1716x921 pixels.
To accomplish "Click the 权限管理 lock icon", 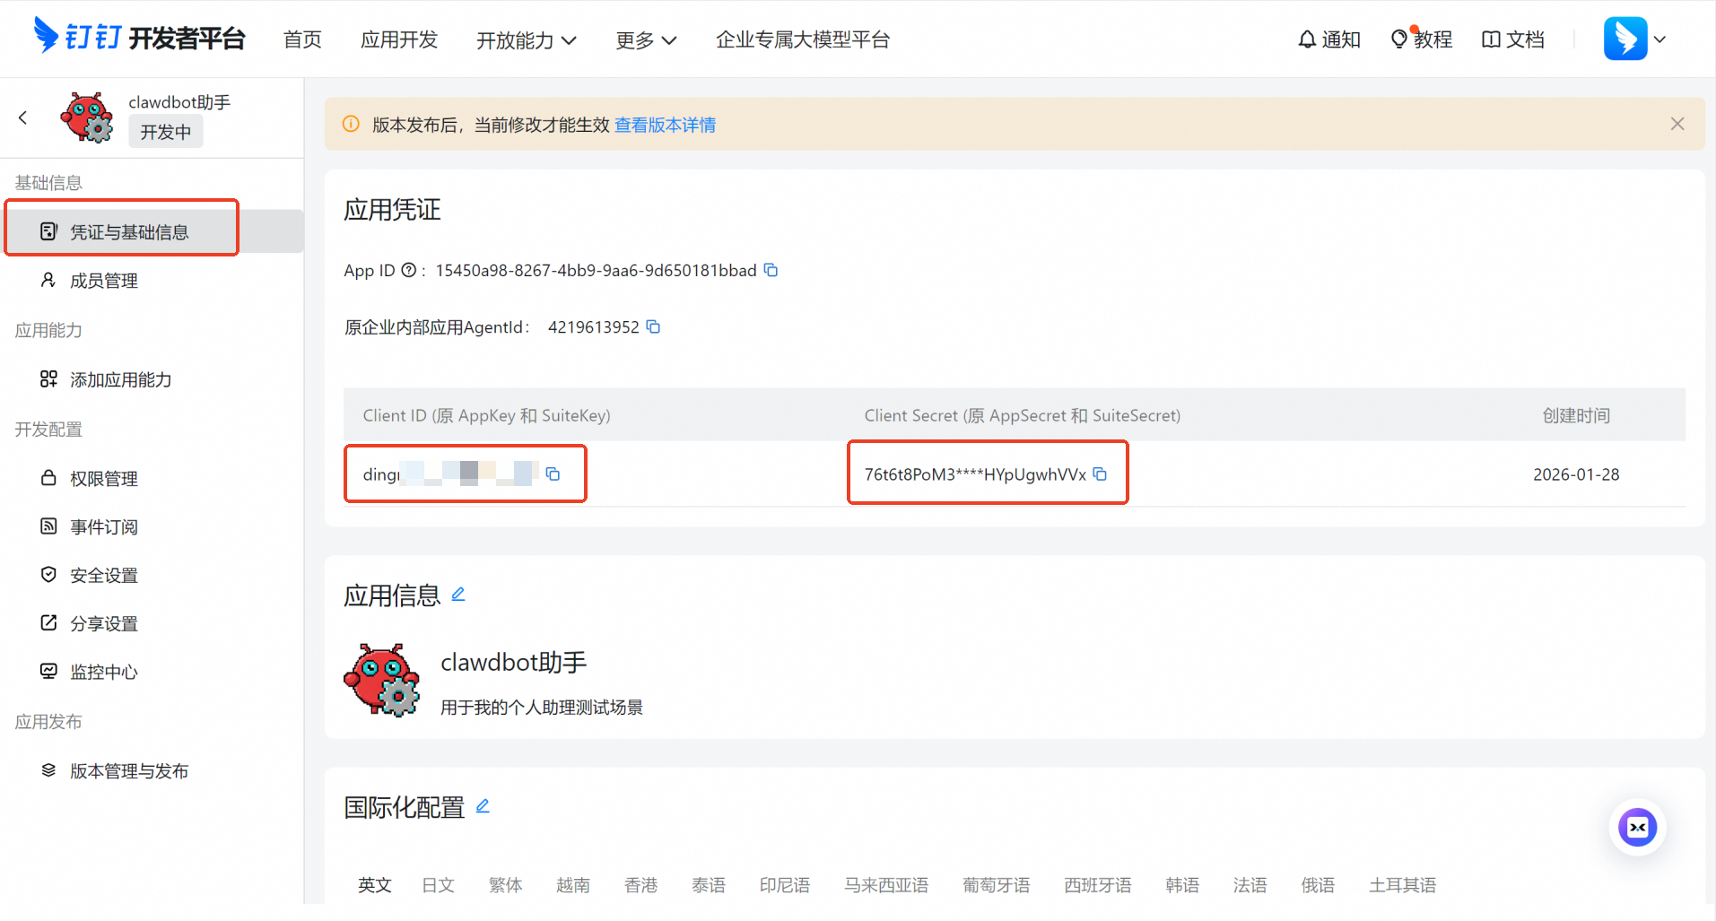I will click(48, 477).
